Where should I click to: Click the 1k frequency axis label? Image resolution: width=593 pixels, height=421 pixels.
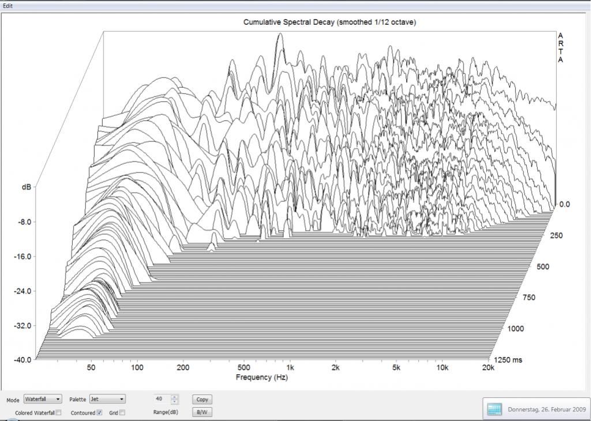(x=290, y=368)
